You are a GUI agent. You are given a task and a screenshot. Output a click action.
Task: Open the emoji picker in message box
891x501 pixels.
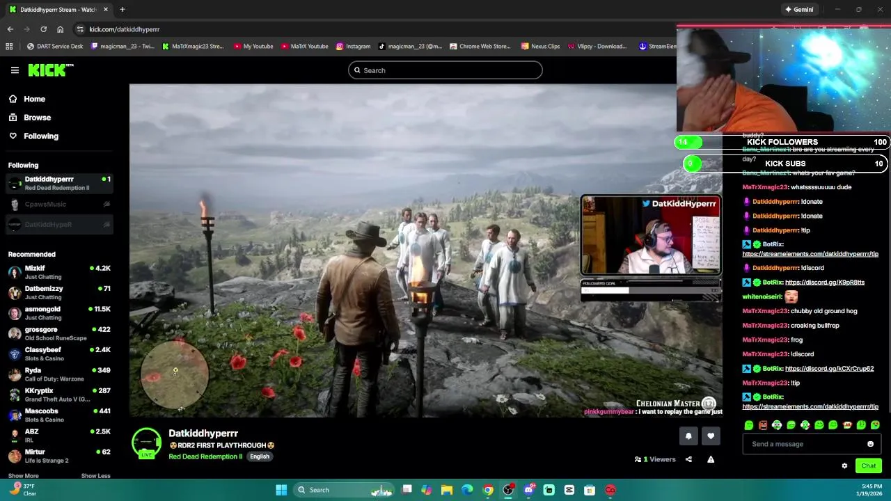[870, 444]
